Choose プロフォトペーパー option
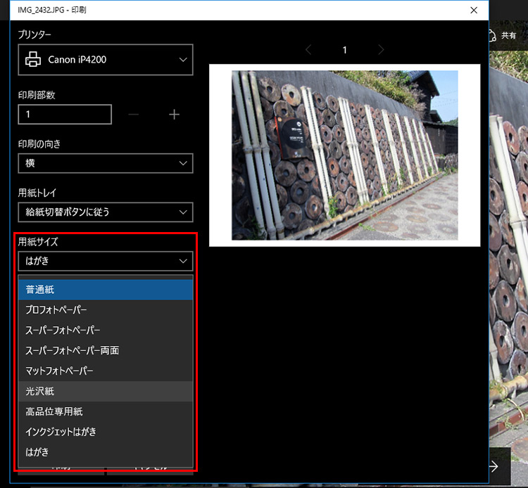This screenshot has height=488, width=528. click(x=106, y=310)
